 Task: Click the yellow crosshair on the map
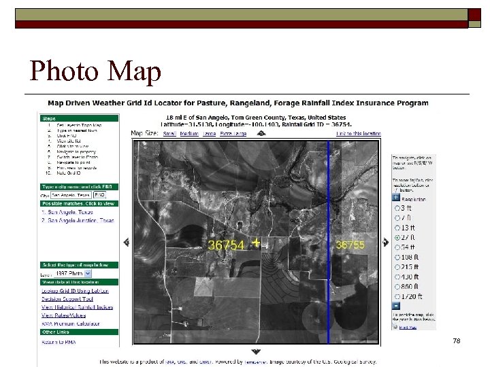pos(256,243)
